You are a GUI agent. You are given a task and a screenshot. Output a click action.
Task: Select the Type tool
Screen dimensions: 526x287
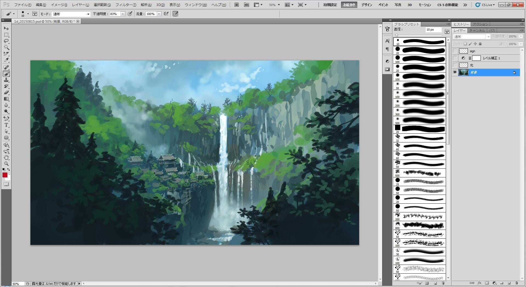click(6, 125)
